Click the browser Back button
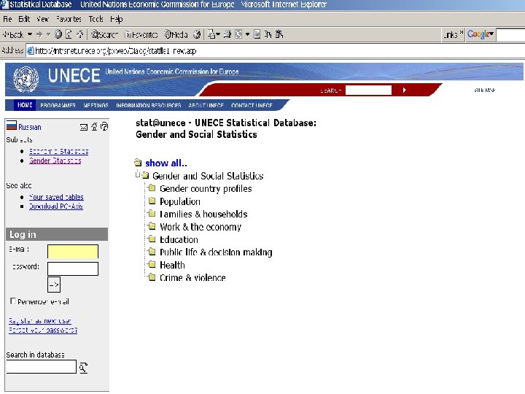525x394 pixels. (x=13, y=34)
